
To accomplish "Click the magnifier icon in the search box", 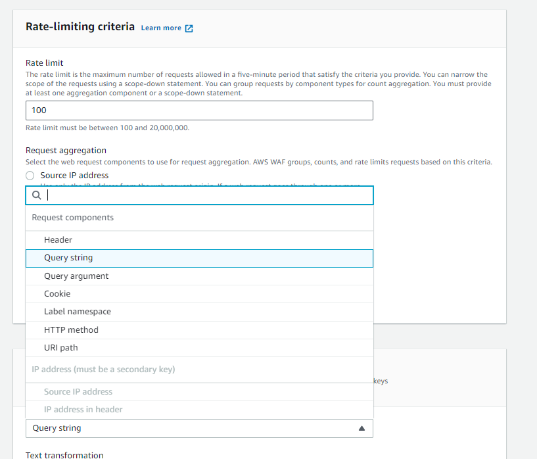I will (37, 195).
